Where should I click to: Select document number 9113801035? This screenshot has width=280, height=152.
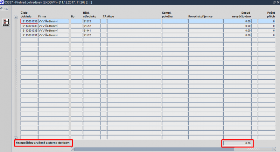(x=29, y=31)
